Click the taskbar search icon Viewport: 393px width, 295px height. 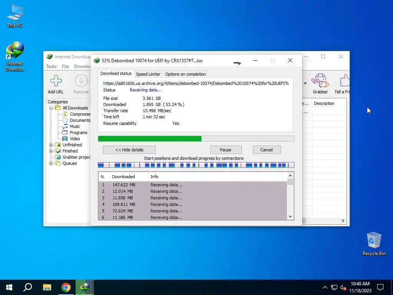(28, 287)
